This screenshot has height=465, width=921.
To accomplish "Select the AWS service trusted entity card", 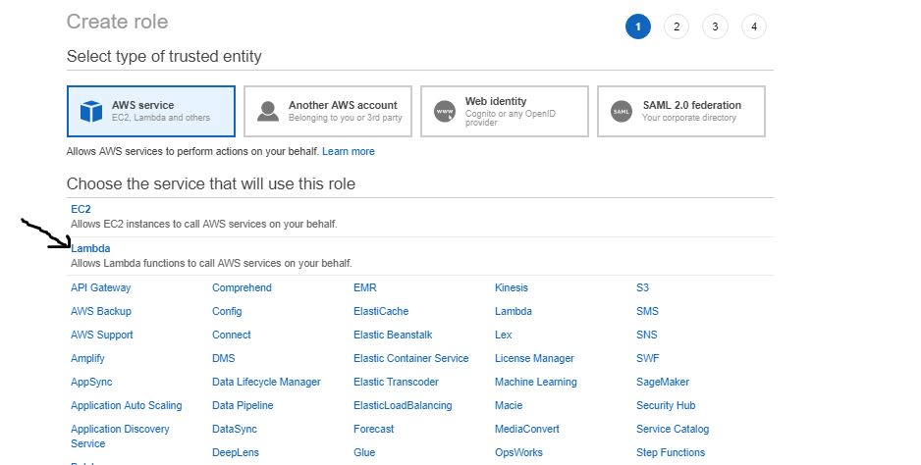I will point(151,111).
